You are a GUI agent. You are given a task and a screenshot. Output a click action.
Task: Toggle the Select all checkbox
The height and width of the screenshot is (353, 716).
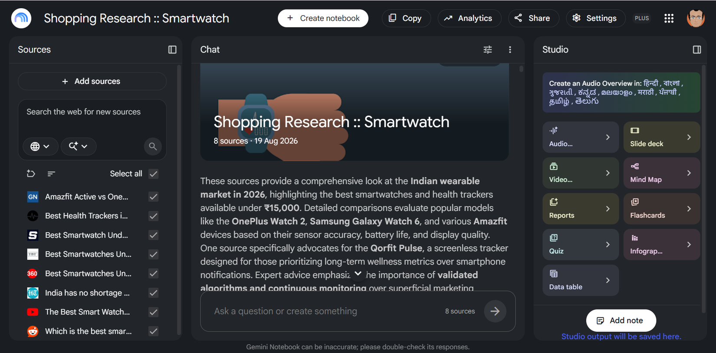pos(153,174)
